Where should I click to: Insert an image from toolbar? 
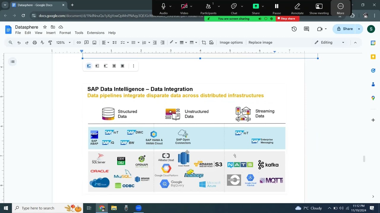[94, 43]
